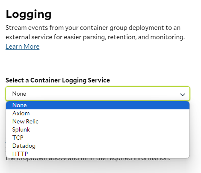Click the empty area right of the Datadog option
The height and width of the screenshot is (173, 201).
[112, 146]
